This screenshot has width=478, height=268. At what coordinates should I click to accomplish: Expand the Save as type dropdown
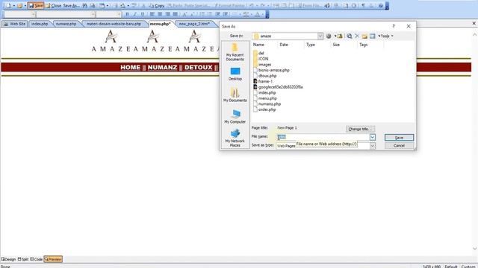(372, 146)
